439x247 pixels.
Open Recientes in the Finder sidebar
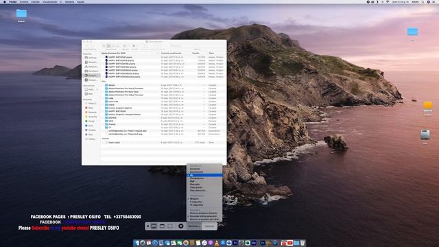[x=91, y=62]
